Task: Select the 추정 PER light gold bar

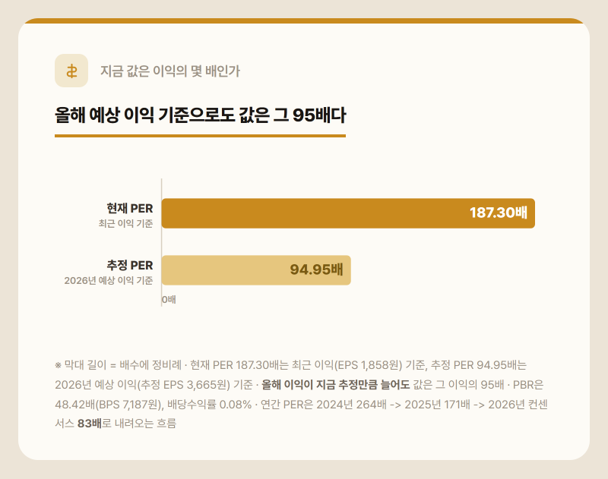Action: point(256,270)
